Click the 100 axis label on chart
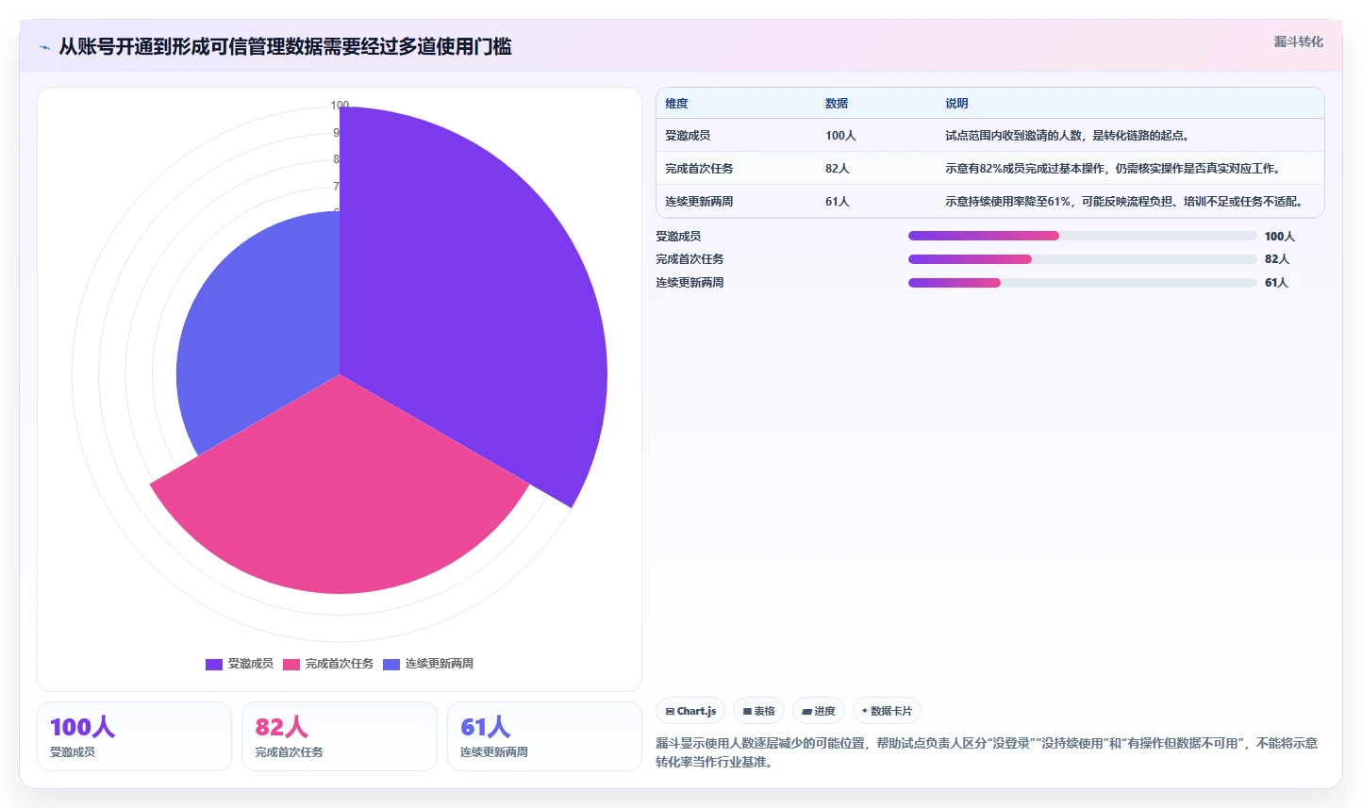 340,106
